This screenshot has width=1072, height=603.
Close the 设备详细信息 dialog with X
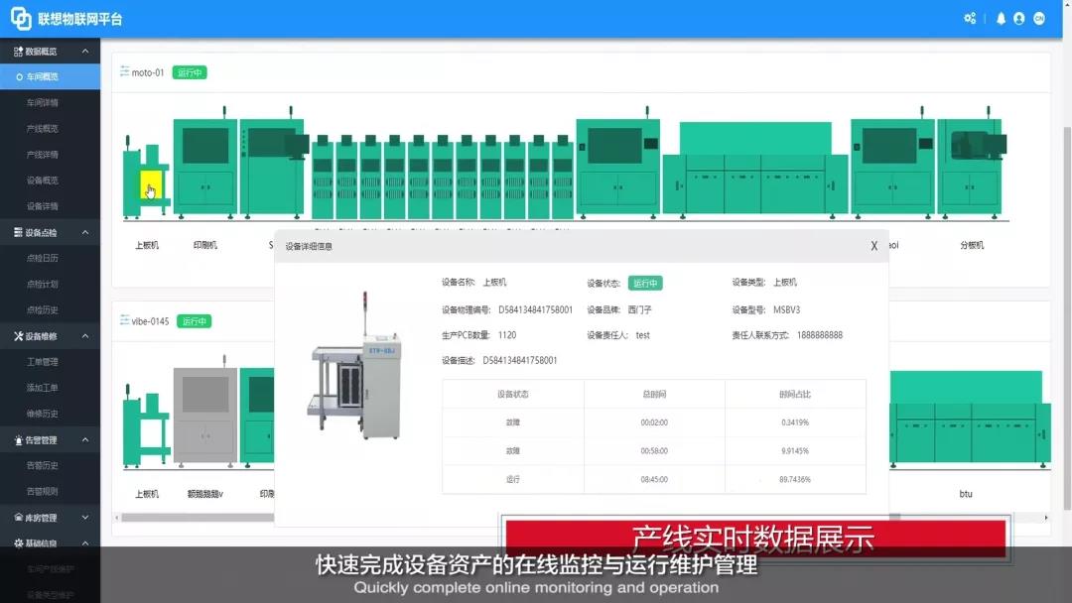[873, 246]
